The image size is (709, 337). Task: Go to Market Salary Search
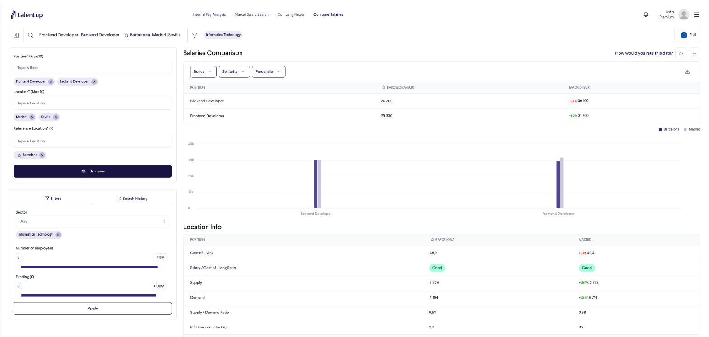251,14
